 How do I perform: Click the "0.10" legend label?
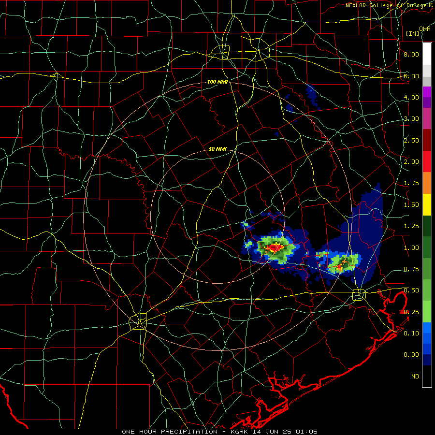click(411, 333)
